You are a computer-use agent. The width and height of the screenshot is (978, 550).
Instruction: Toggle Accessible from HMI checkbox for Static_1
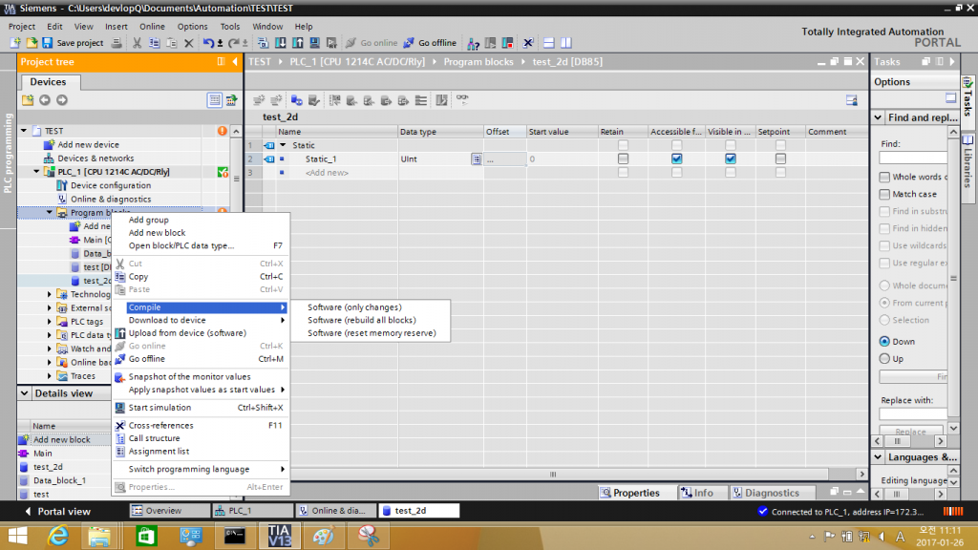pos(677,159)
